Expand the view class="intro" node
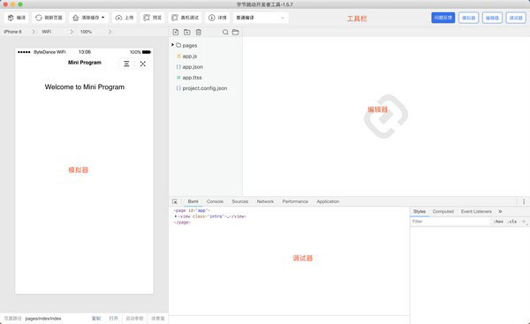Viewport: 530px width, 324px height. tap(176, 216)
